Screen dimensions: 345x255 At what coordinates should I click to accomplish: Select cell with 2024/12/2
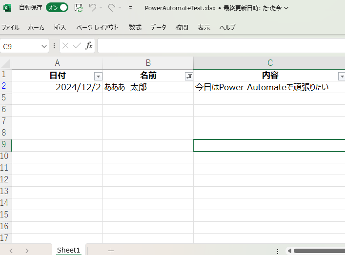[x=57, y=87]
